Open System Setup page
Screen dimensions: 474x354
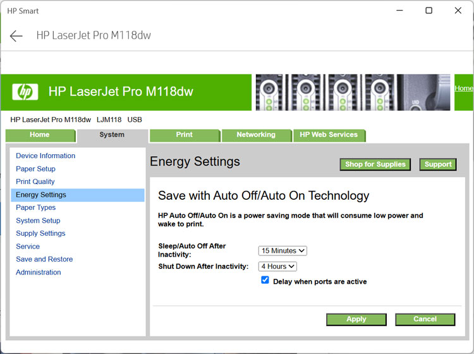coord(38,221)
